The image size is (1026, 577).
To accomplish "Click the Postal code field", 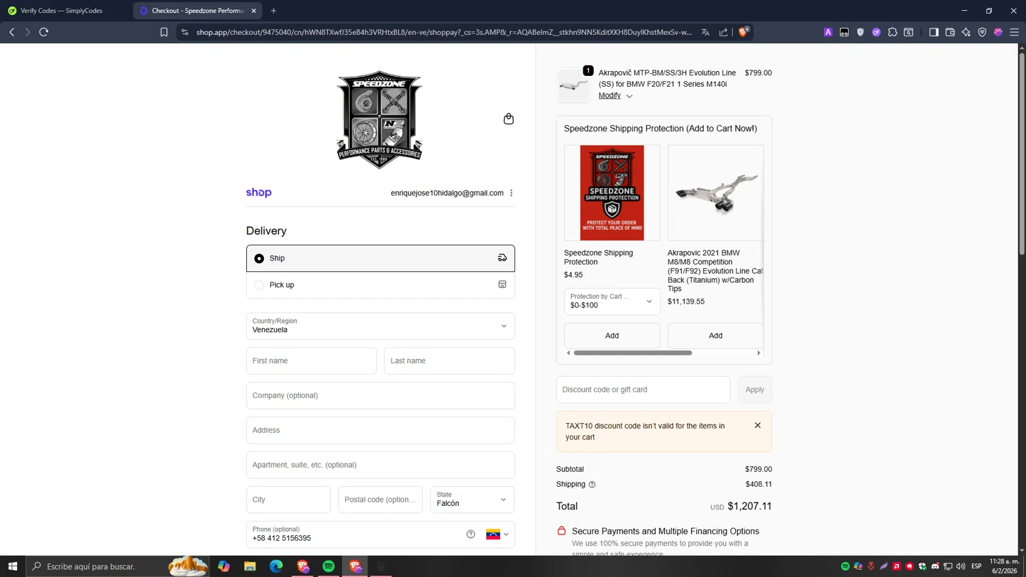I will click(380, 500).
